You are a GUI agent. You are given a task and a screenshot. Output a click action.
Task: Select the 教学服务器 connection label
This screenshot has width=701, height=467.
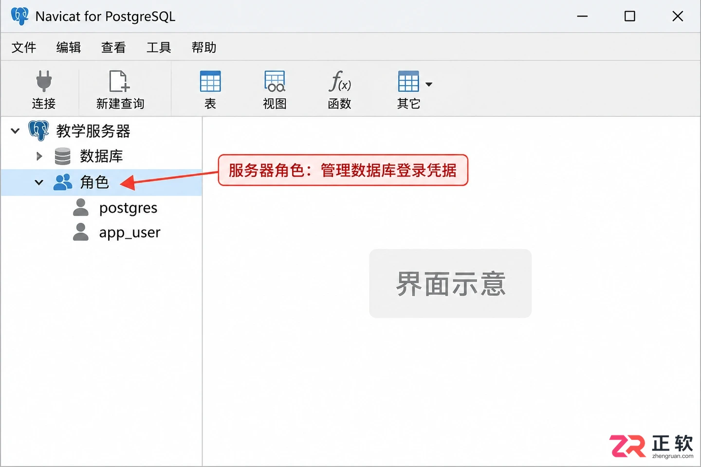pyautogui.click(x=93, y=131)
